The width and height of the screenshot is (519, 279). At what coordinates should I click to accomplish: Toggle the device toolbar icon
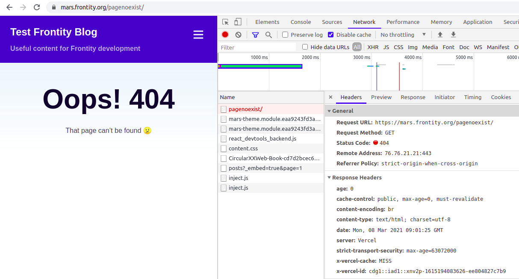tap(238, 22)
